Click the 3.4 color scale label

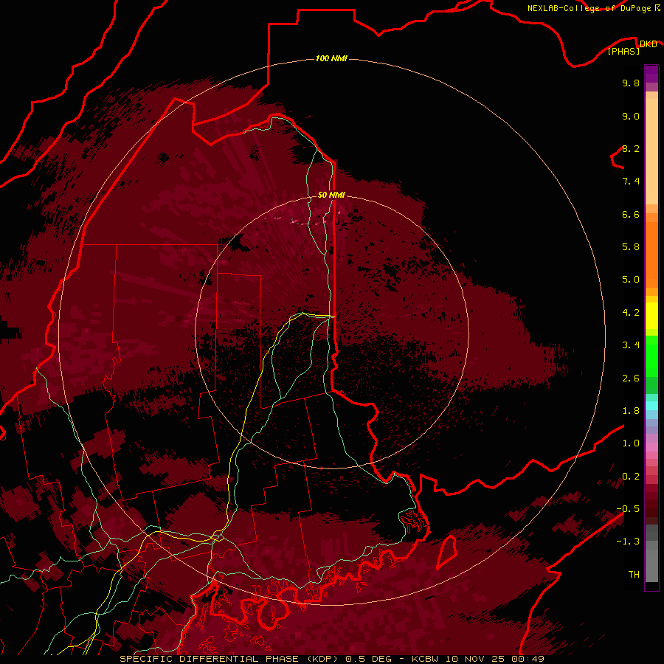tap(631, 345)
